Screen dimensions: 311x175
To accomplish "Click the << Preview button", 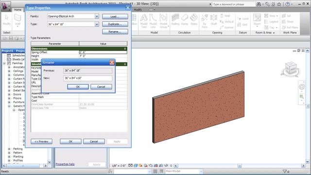I will [x=41, y=141].
